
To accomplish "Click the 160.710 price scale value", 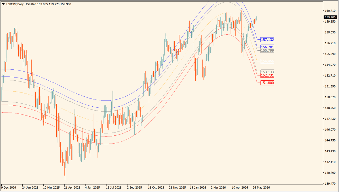I will 330,11.
